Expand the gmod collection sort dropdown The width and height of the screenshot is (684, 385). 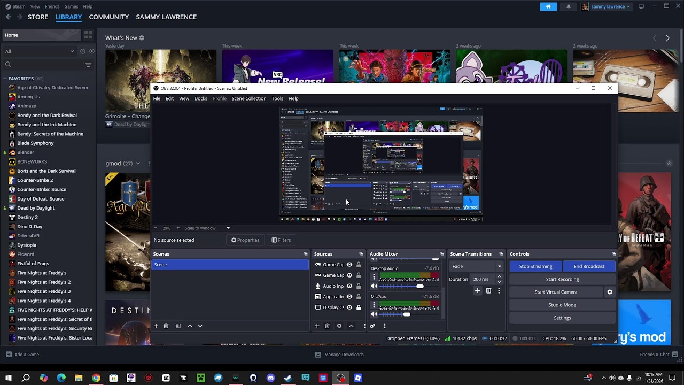coord(138,164)
